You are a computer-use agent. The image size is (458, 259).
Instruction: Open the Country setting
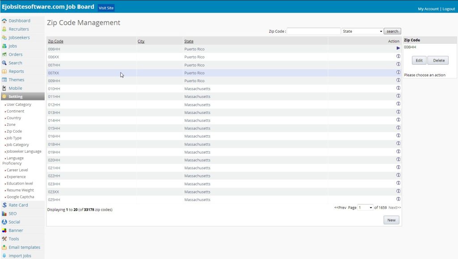[x=14, y=118]
